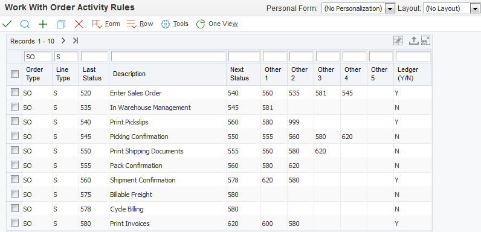Click the 999 value in Print Pickslips row
This screenshot has width=481, height=232.
[x=294, y=122]
